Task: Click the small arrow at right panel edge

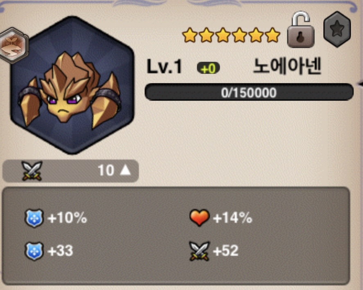Action: pyautogui.click(x=361, y=84)
